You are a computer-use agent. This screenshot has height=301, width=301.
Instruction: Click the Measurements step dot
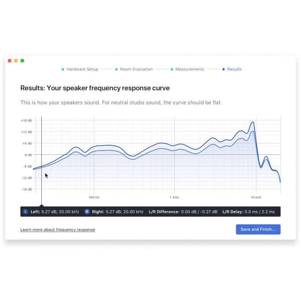[172, 69]
